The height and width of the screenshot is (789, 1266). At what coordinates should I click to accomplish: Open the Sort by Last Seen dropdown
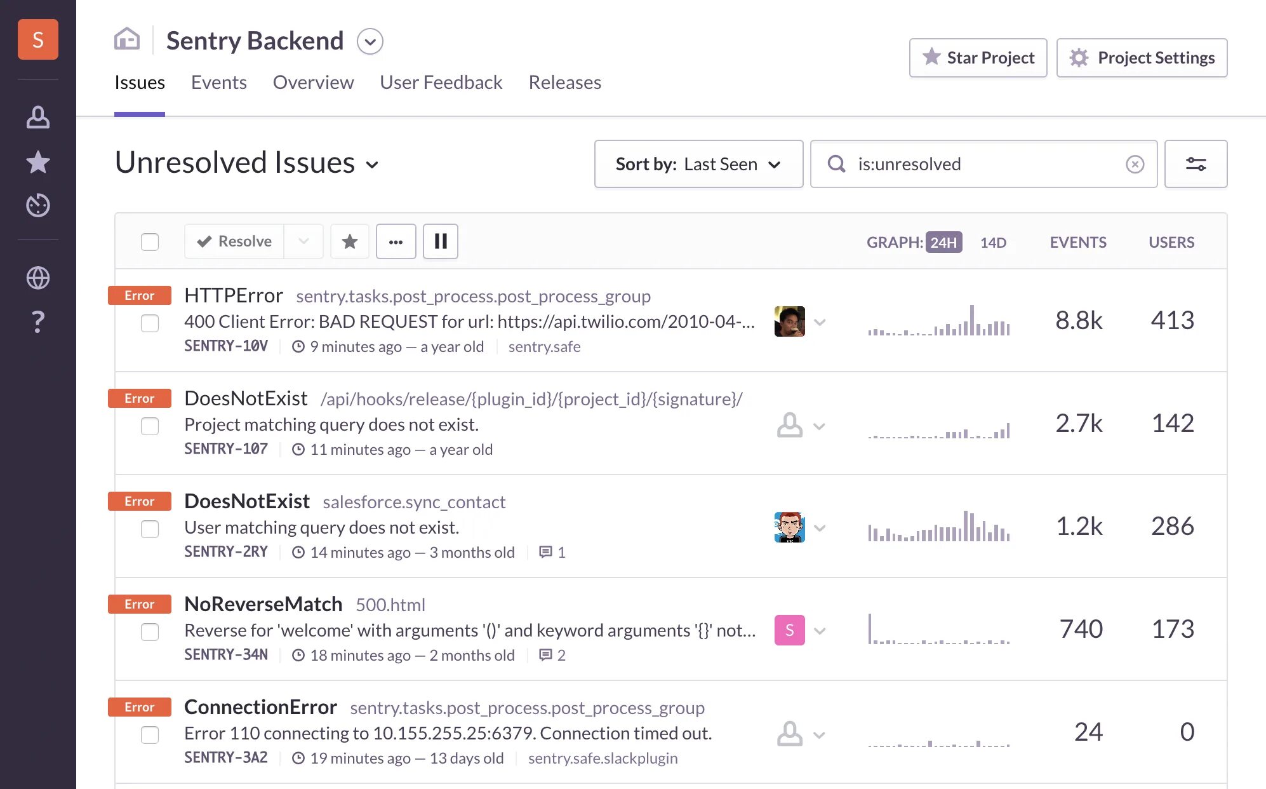tap(698, 164)
